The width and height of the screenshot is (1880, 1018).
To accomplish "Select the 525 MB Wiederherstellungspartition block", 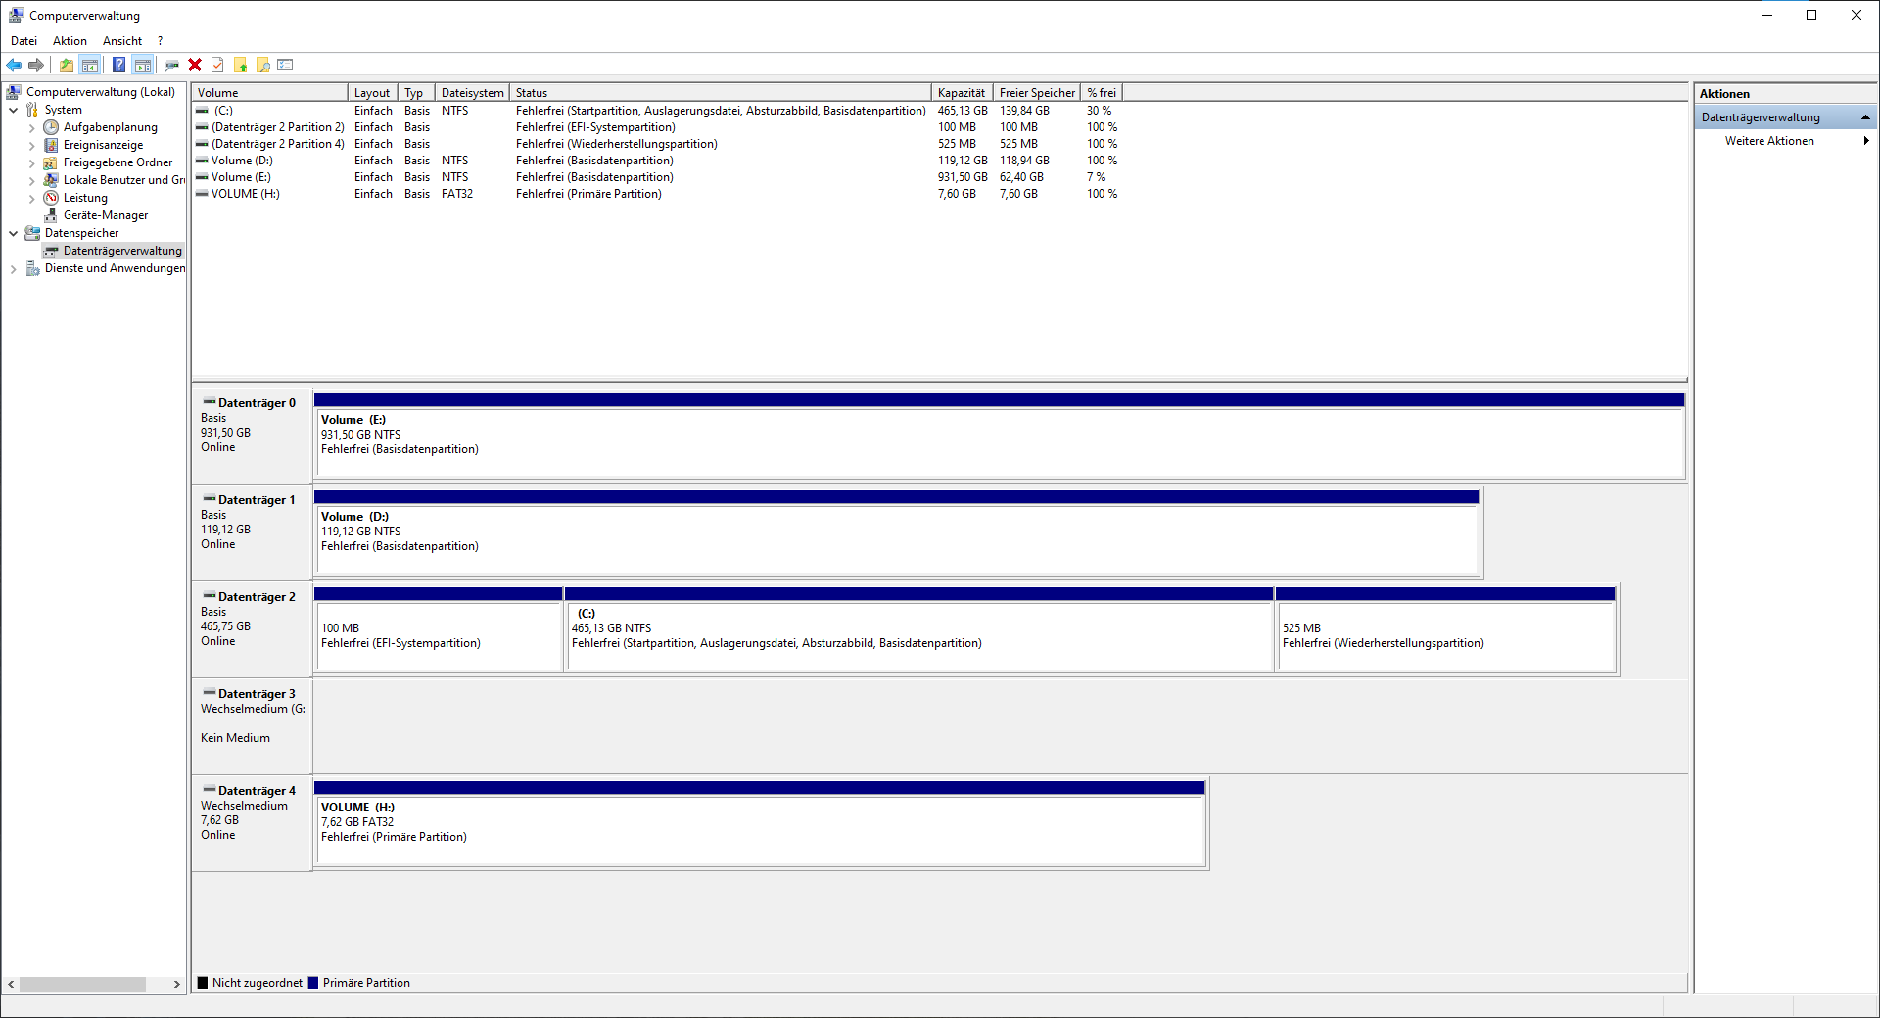I will coord(1445,629).
